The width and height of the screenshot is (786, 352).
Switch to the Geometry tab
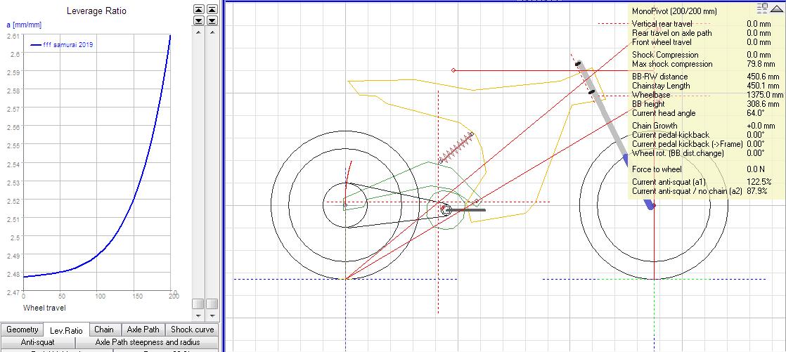point(22,330)
